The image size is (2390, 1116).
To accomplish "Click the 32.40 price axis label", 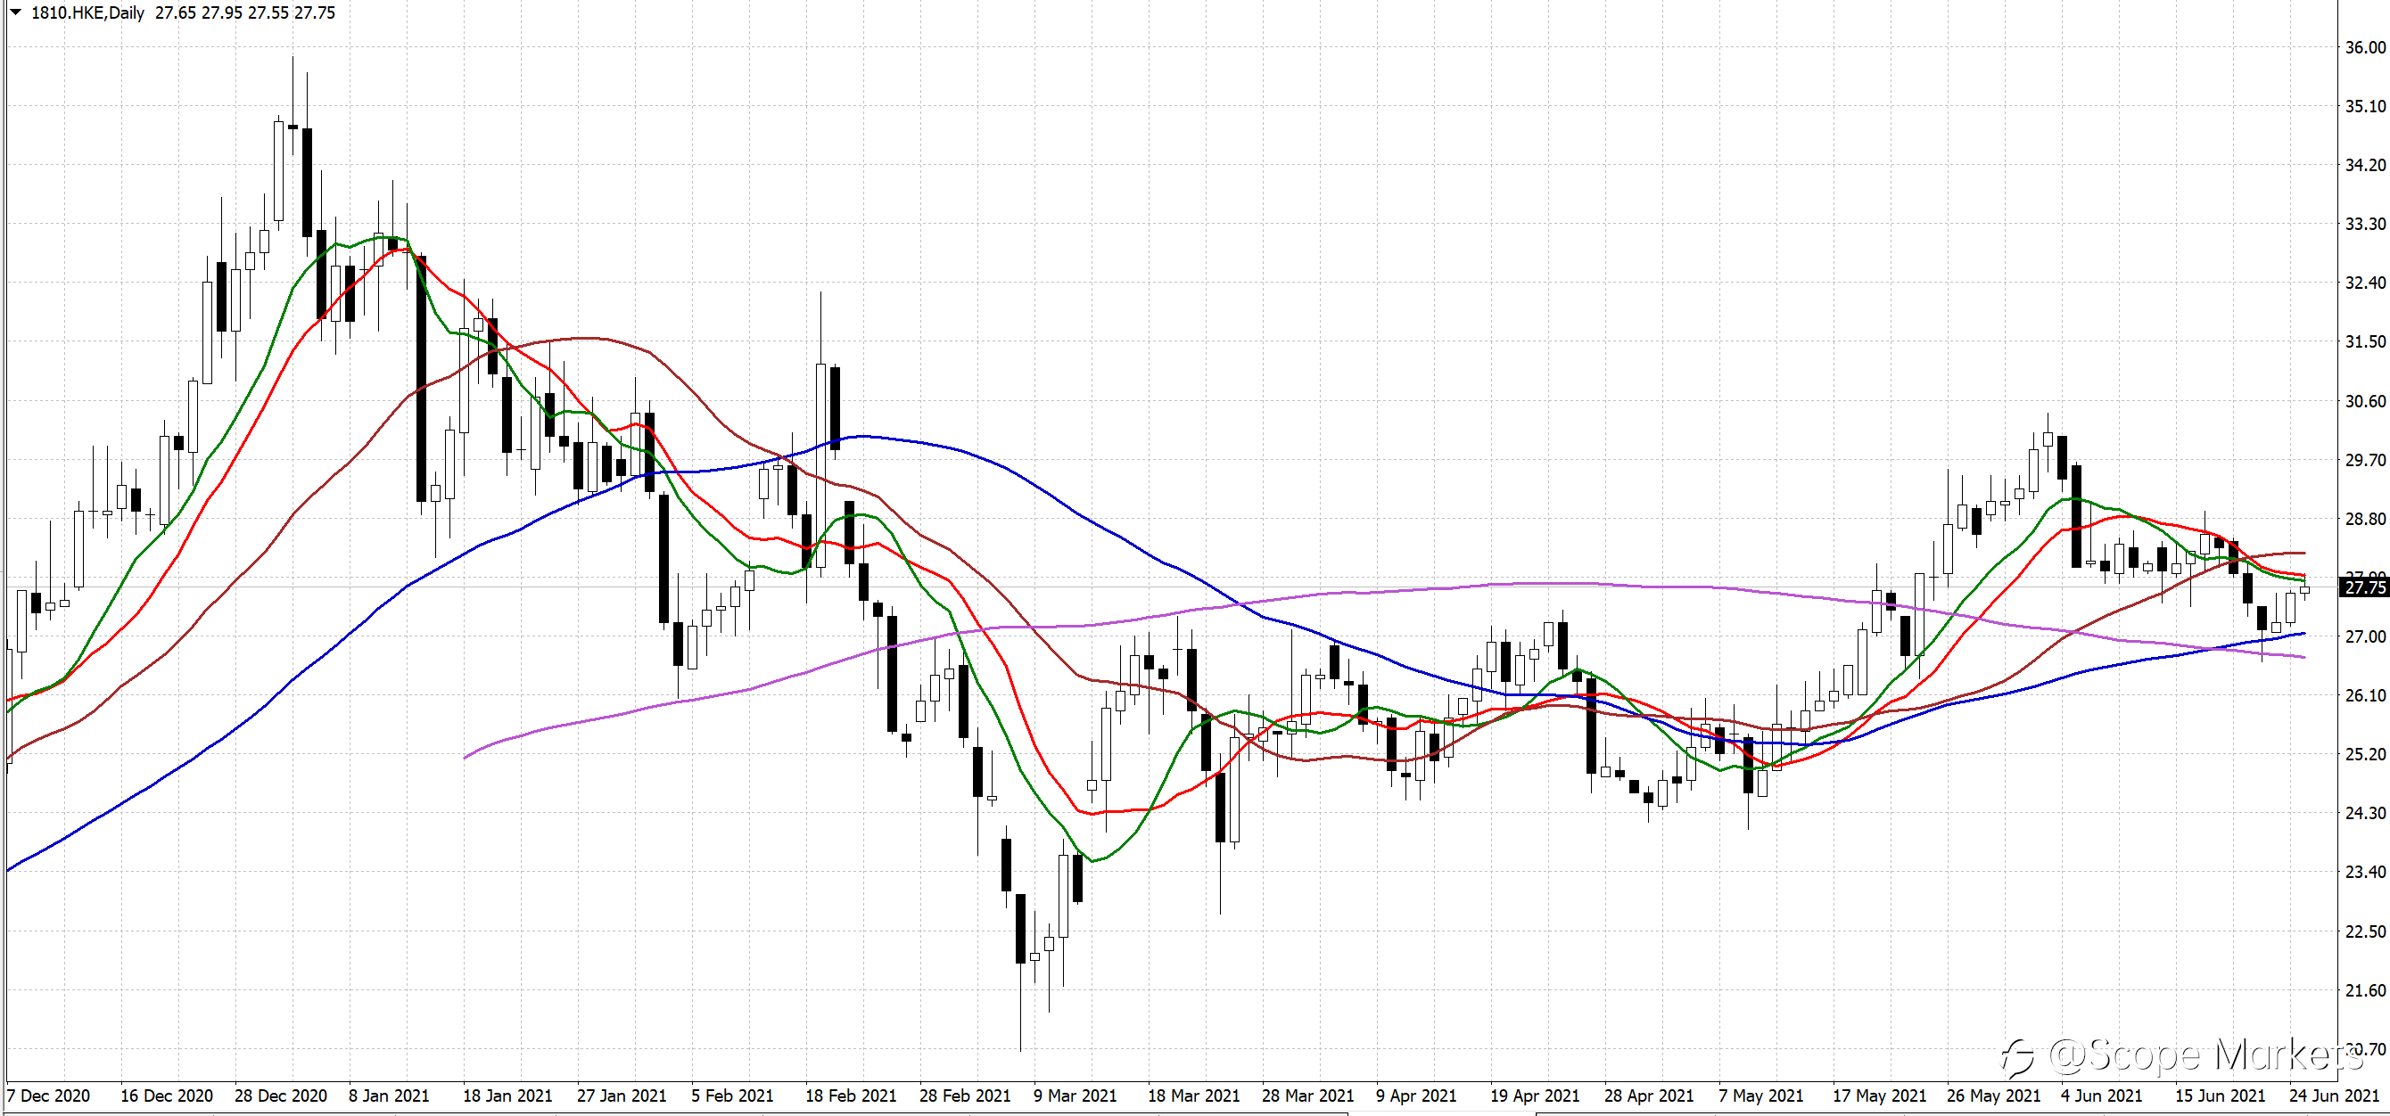I will pos(2365,283).
